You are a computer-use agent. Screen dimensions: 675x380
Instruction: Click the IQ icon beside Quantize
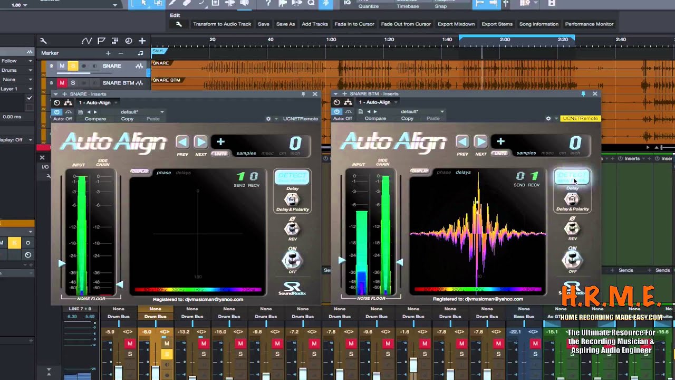pos(347,3)
